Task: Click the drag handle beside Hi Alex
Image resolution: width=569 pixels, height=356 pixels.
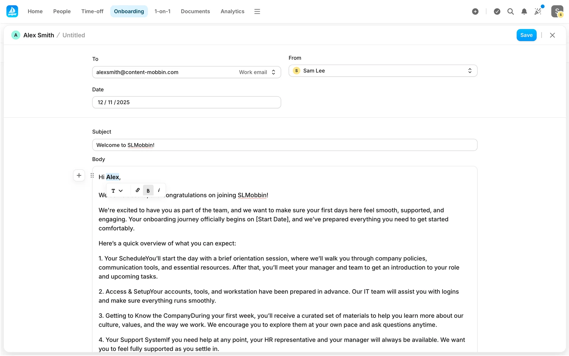Action: click(92, 175)
